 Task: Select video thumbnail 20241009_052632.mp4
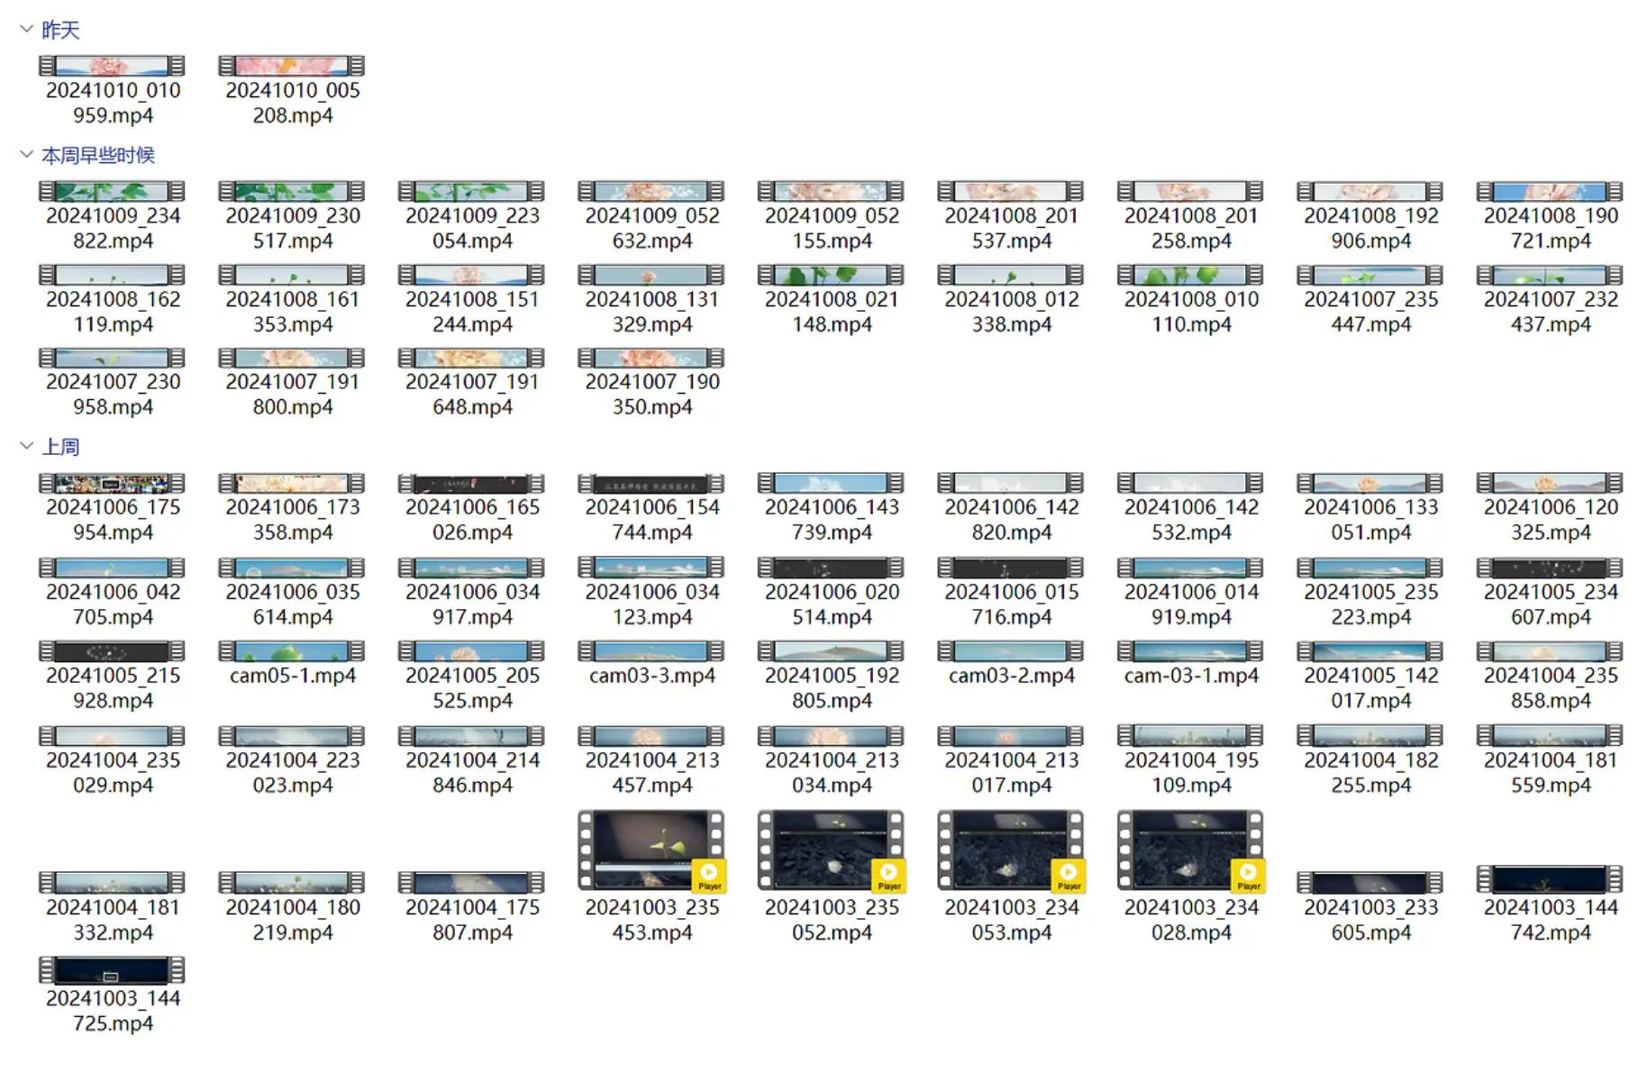pos(651,191)
